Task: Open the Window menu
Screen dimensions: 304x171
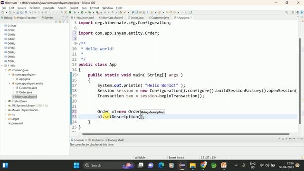Action: [x=108, y=8]
